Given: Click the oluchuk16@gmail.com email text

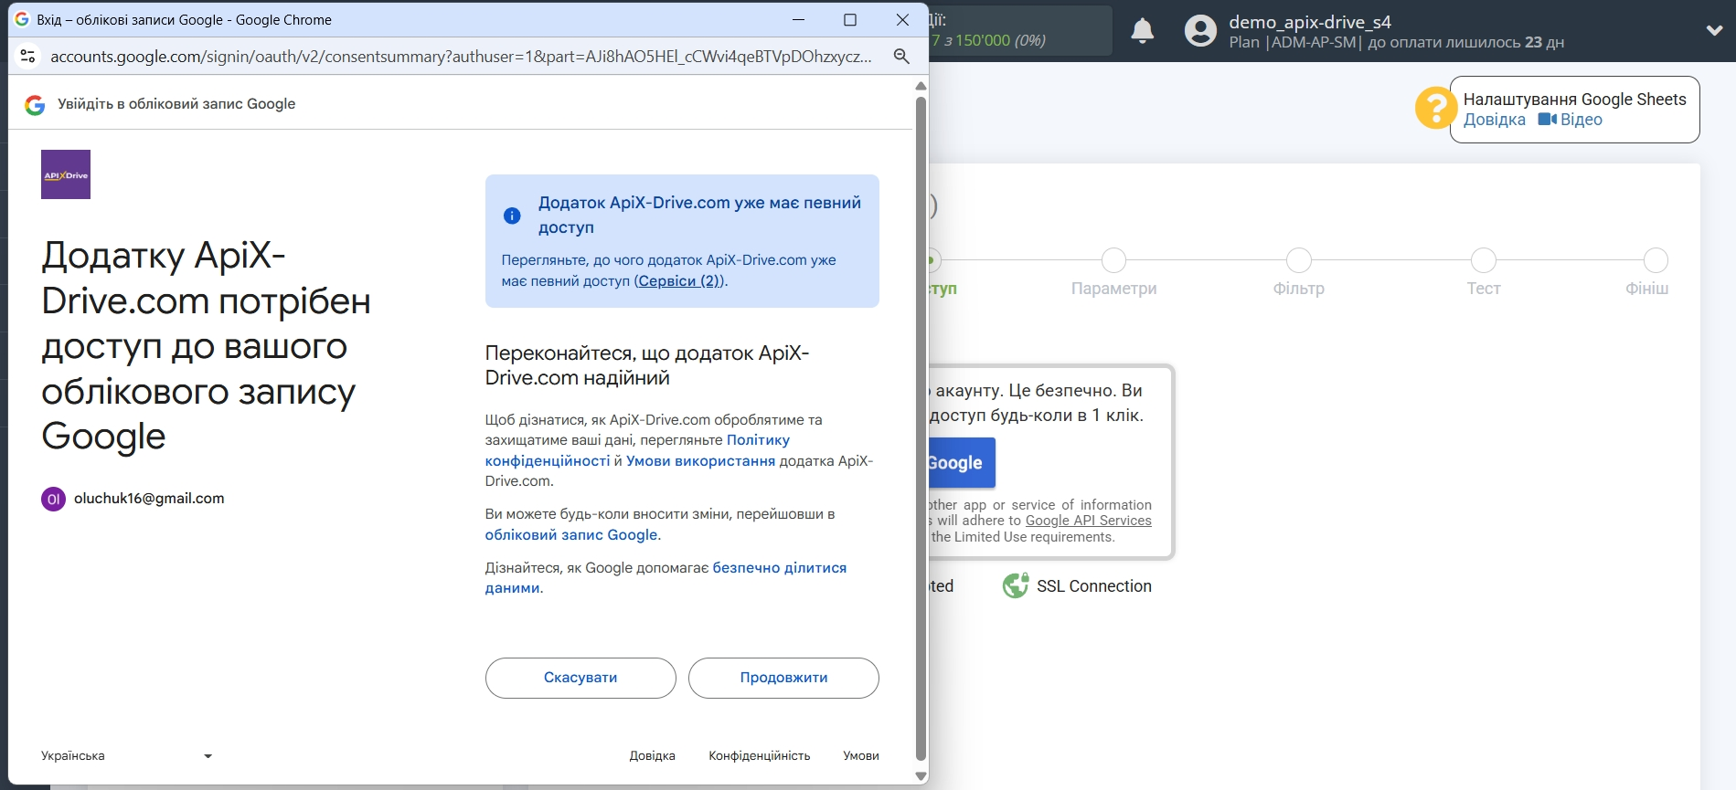Looking at the screenshot, I should pos(149,499).
